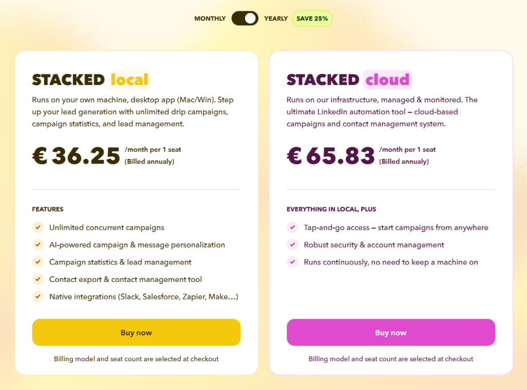Click the STACKED local heading text
This screenshot has width=527, height=390.
(91, 80)
